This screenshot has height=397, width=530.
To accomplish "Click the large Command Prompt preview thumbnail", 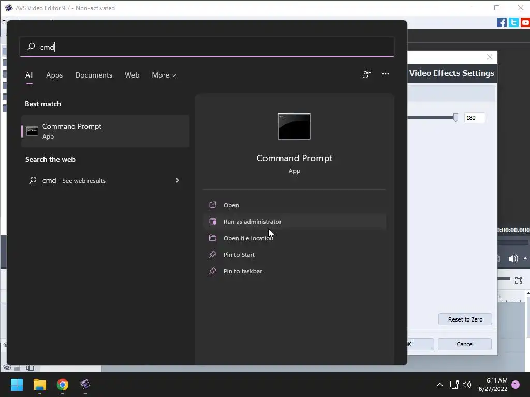I will click(294, 126).
